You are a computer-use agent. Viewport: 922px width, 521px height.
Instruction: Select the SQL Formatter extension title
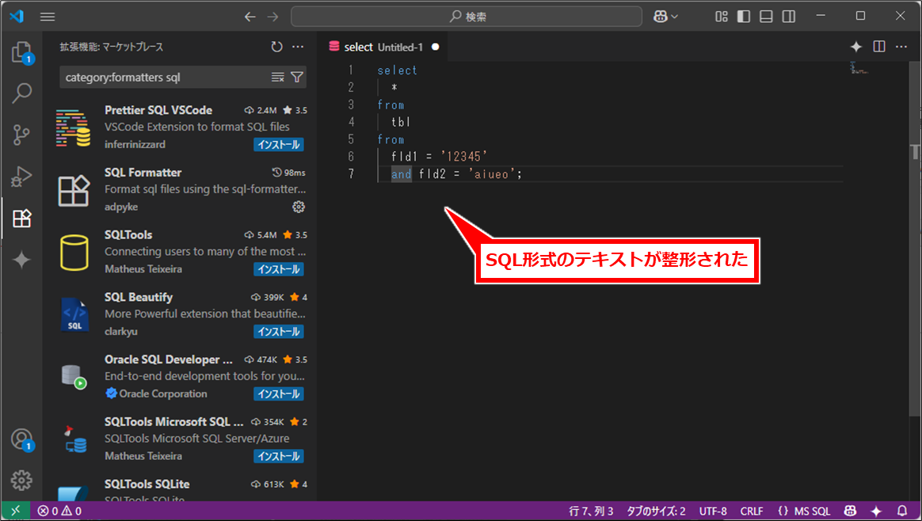(143, 173)
